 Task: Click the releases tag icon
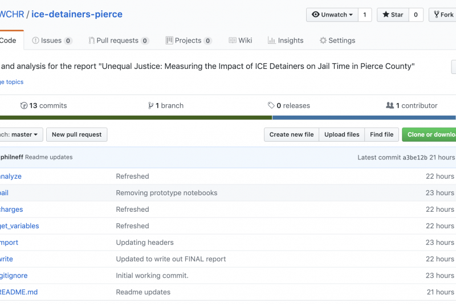271,105
